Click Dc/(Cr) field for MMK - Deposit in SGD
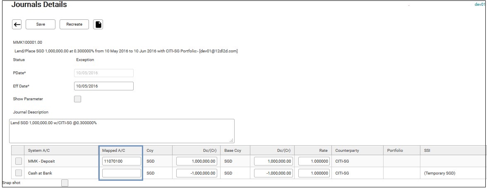This screenshot has width=487, height=189. click(197, 161)
